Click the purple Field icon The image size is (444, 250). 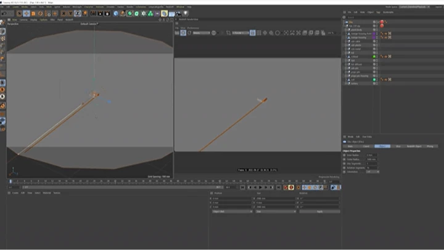pyautogui.click(x=157, y=14)
